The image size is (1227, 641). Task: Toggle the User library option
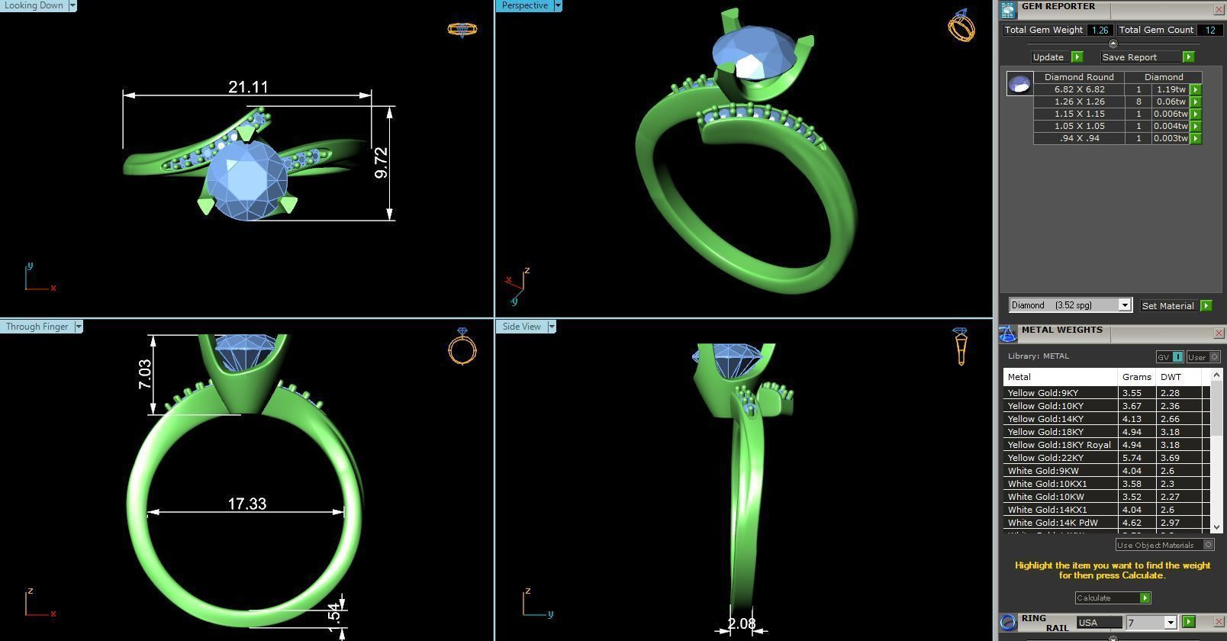pos(1203,357)
